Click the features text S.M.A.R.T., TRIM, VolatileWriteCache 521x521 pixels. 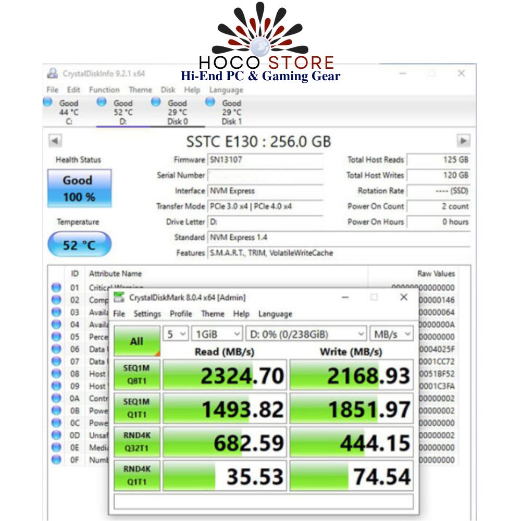coord(271,253)
